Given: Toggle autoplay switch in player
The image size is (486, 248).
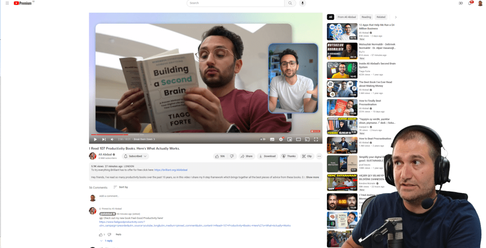Looking at the screenshot, I should point(263,139).
